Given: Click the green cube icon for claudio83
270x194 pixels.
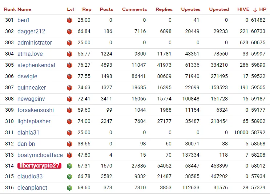Looking at the screenshot, I should click(69, 177).
